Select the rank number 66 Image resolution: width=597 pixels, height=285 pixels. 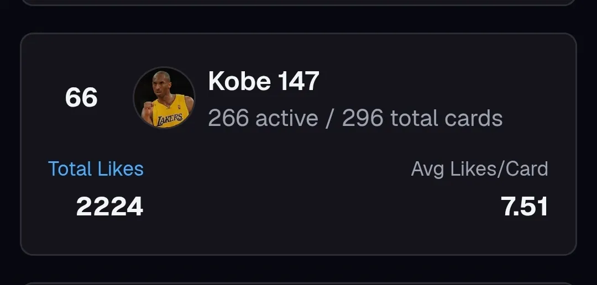(81, 97)
